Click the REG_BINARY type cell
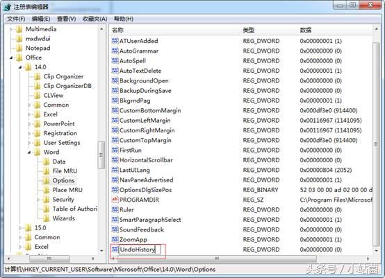The width and height of the screenshot is (385, 278). pos(261,190)
